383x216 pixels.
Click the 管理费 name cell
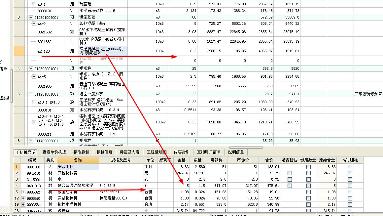(78, 210)
